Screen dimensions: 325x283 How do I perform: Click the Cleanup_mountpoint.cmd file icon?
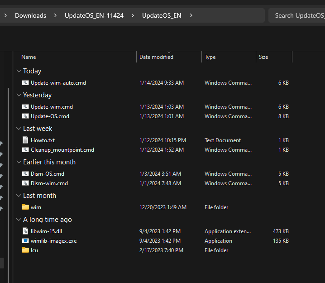pyautogui.click(x=25, y=150)
